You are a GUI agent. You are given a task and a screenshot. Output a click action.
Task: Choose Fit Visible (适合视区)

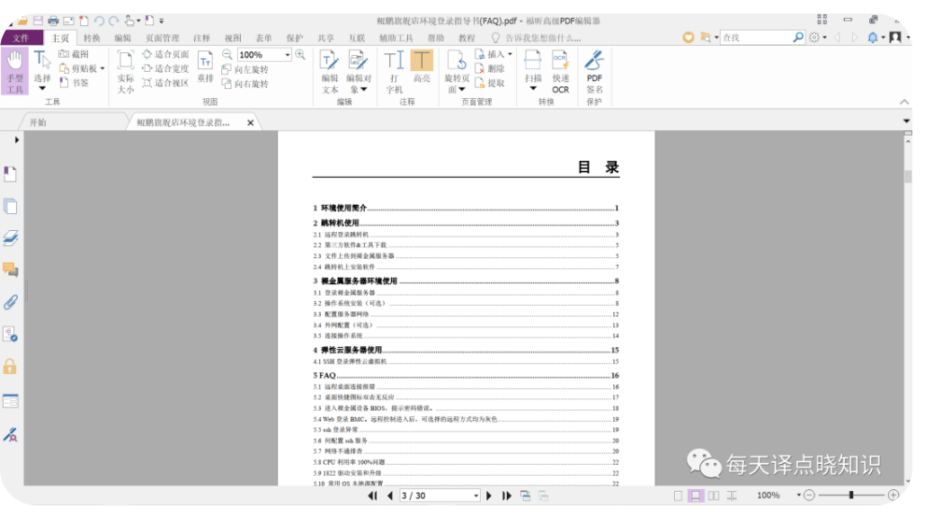coord(165,83)
